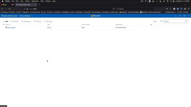Sort by the Name column header
Image resolution: width=191 pixels, height=107 pixels.
8,24
